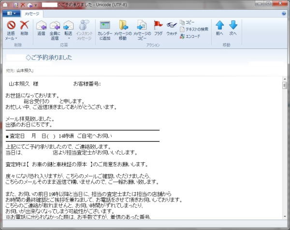Click メッセージの移動 (Move message) icon
Screen dimensions: 290x230
click(124, 28)
